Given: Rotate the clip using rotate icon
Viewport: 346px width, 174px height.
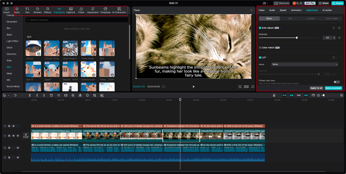Looking at the screenshot, I should 87,95.
